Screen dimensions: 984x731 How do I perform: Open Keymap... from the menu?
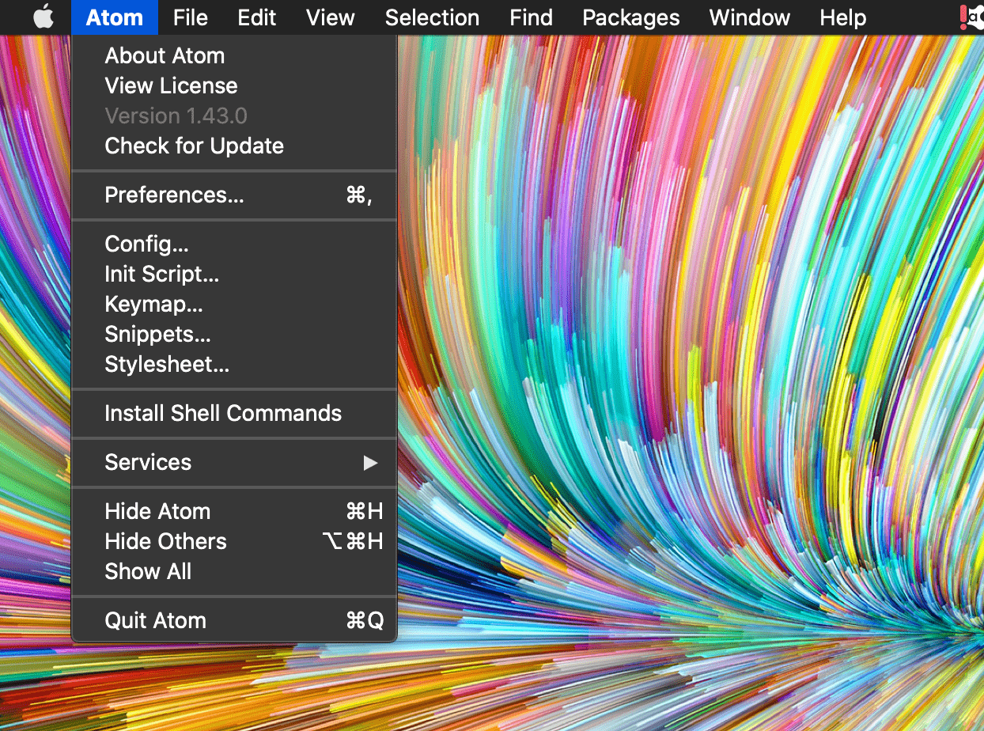coord(153,305)
